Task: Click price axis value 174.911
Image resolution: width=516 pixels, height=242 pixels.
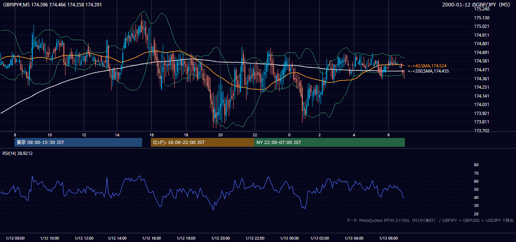Action: [x=482, y=35]
